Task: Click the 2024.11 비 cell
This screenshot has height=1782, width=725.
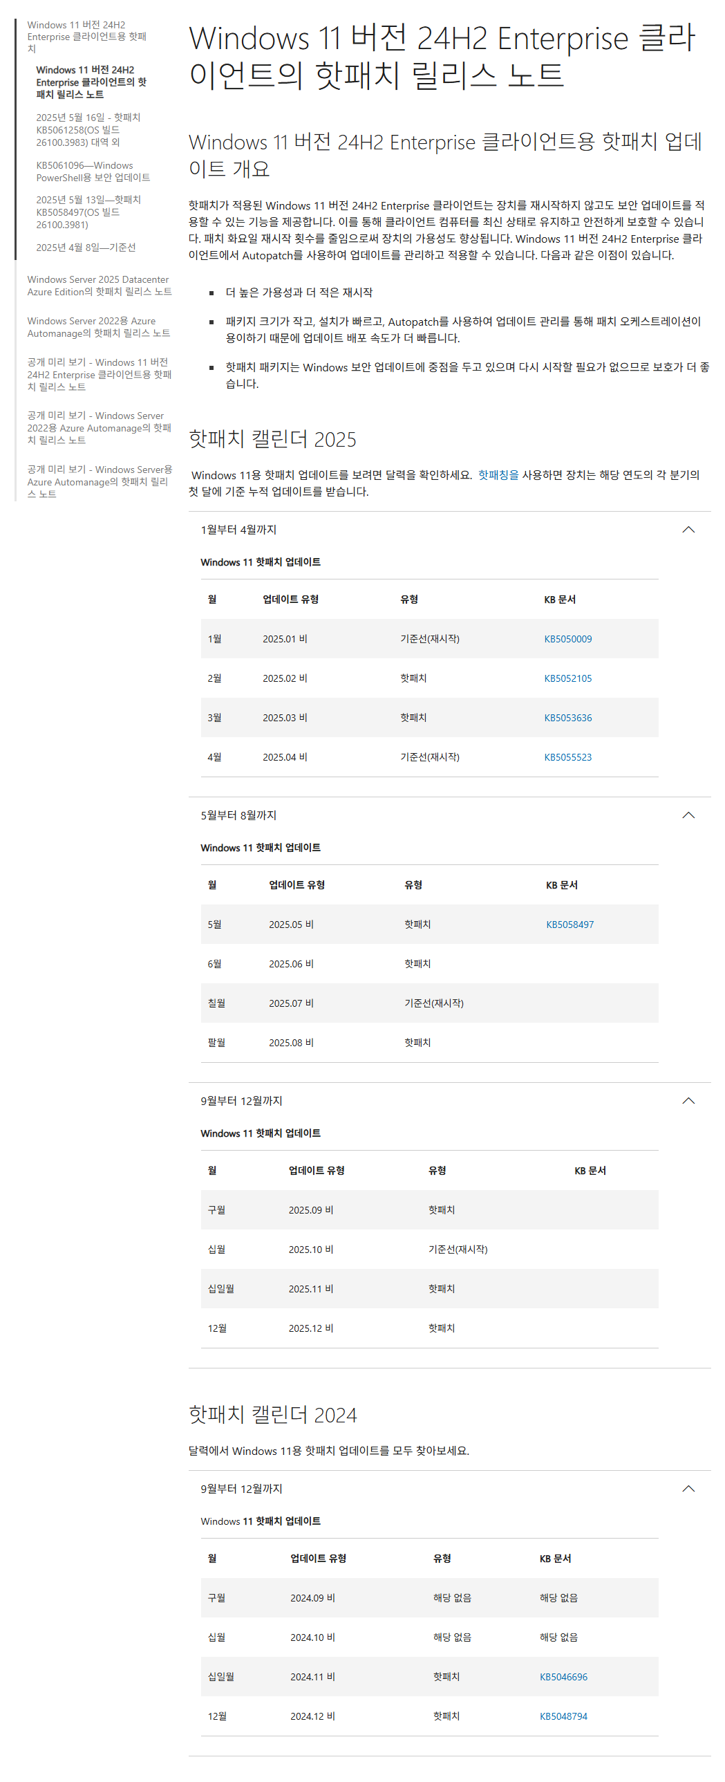Action: click(x=312, y=1678)
